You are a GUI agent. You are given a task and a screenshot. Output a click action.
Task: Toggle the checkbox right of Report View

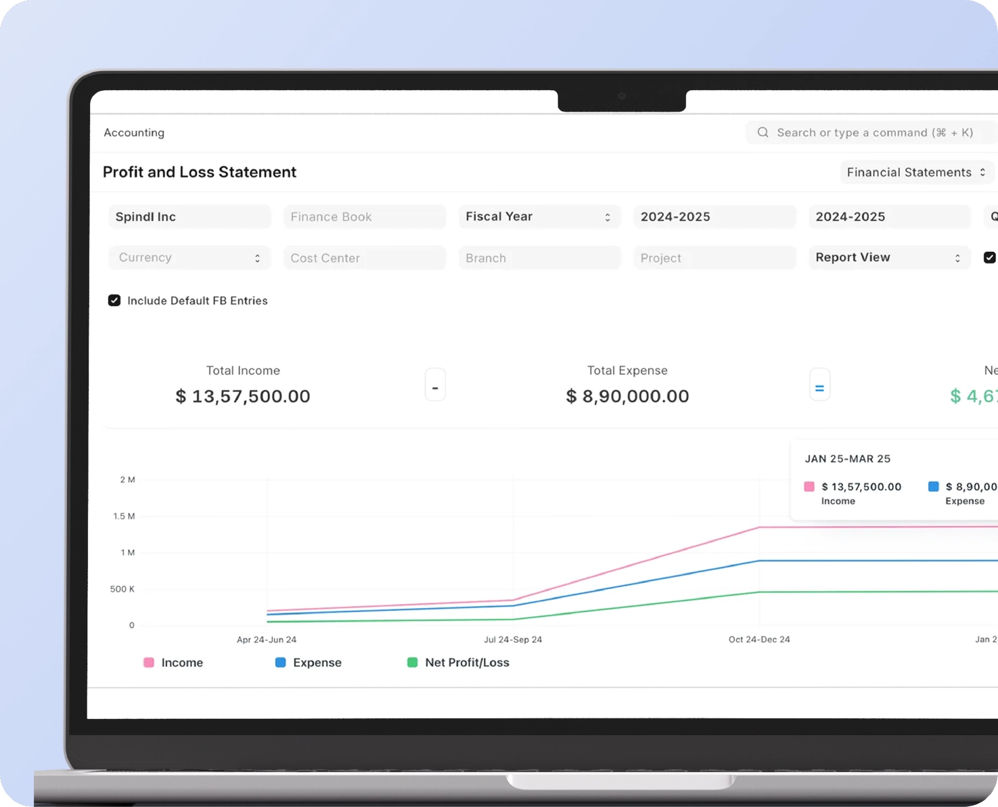pos(989,257)
